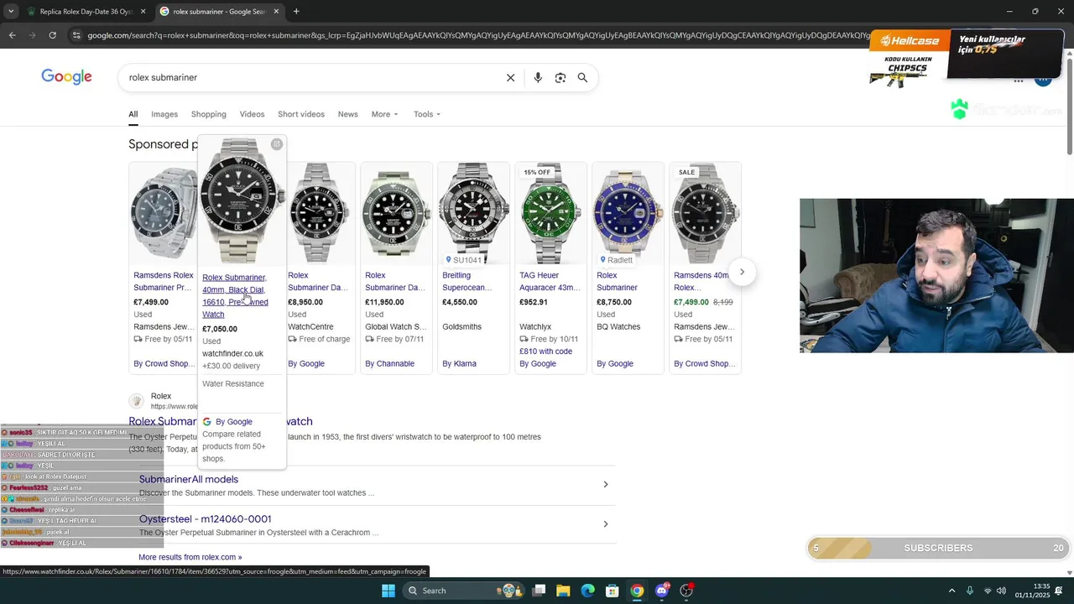Open the Windows Start menu

388,591
